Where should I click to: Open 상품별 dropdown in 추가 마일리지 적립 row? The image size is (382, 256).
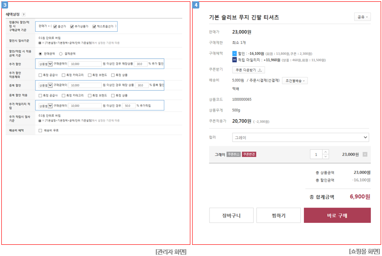click(x=45, y=106)
